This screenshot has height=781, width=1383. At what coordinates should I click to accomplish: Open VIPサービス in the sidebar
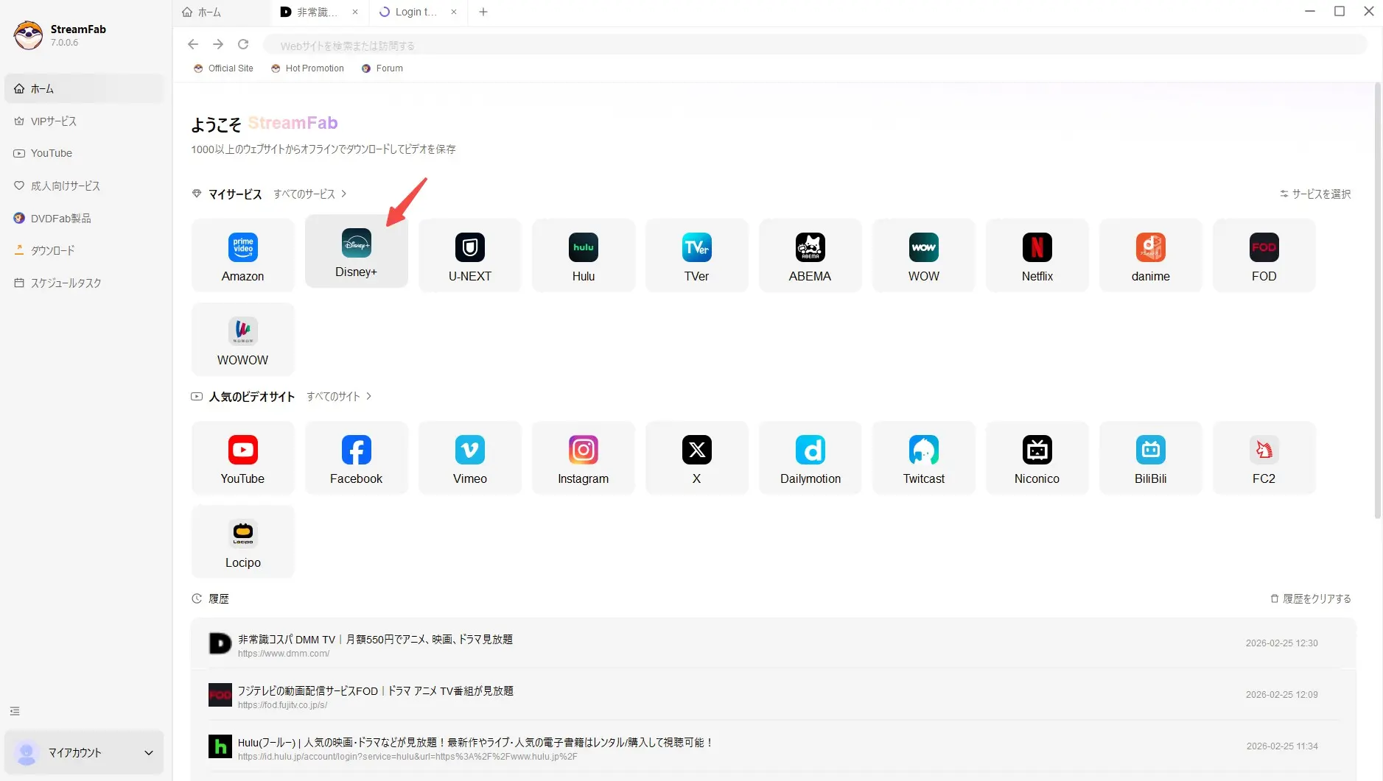click(x=84, y=121)
